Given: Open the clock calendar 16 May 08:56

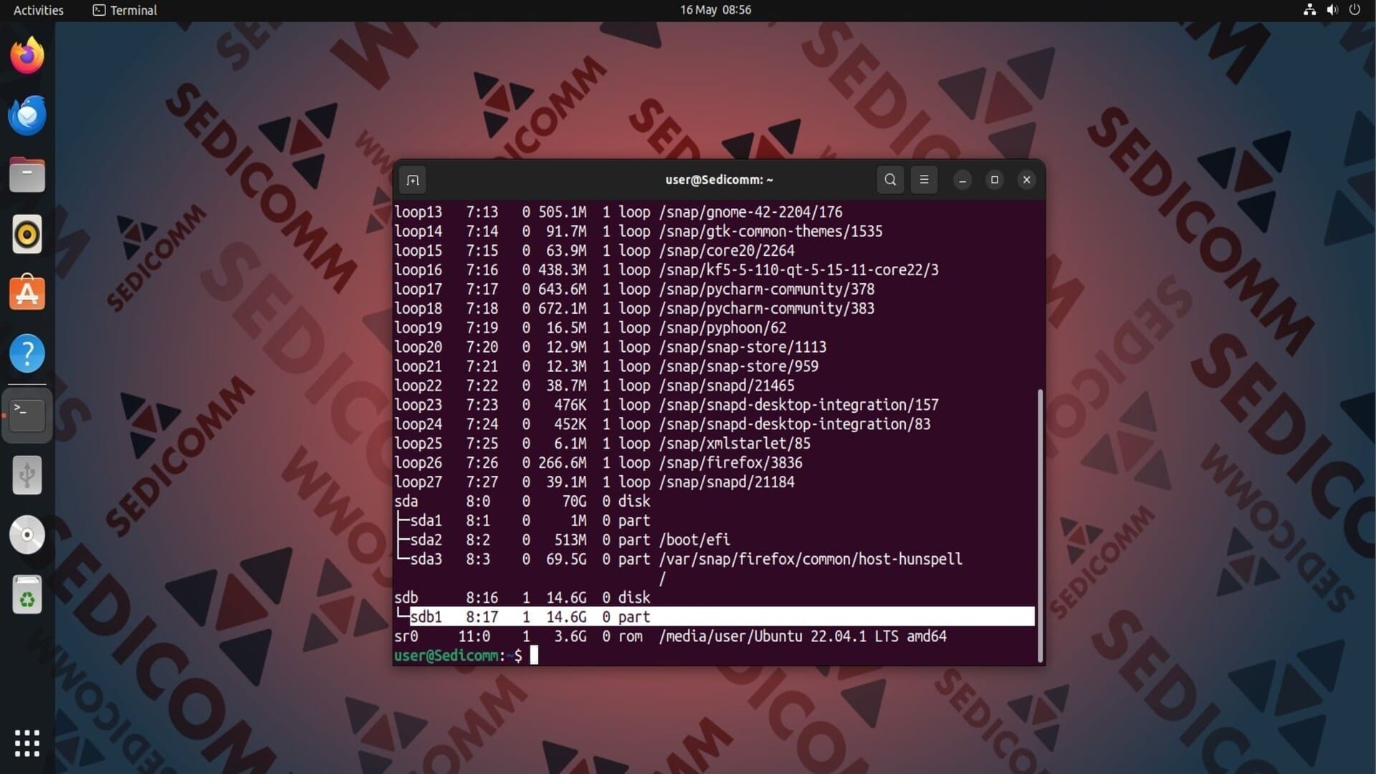Looking at the screenshot, I should coord(715,10).
